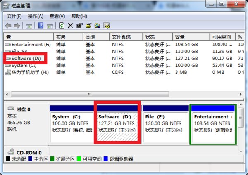Click the CDFS file system cell
This screenshot has width=248, height=175.
[118, 72]
